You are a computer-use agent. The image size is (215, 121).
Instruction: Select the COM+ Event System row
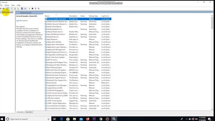tap(78, 101)
